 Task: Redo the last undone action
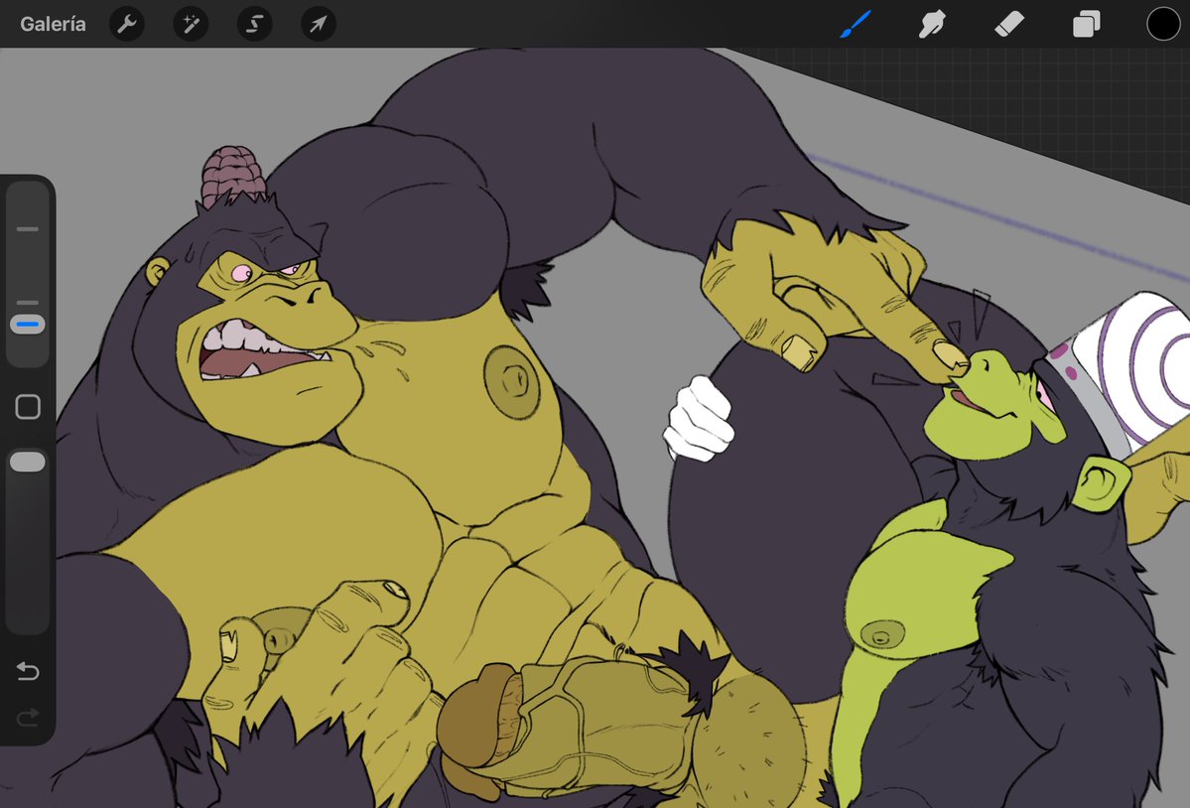pyautogui.click(x=28, y=717)
